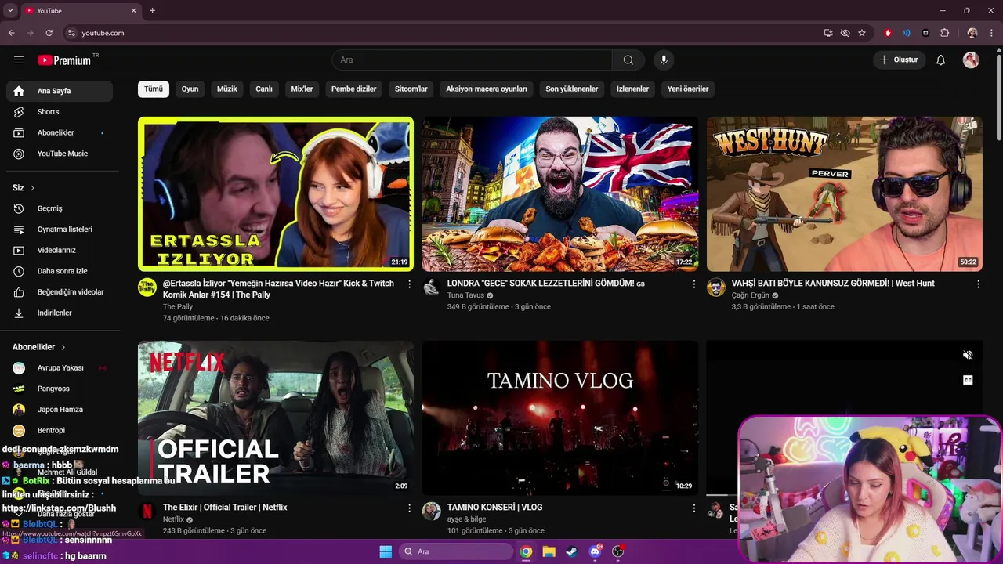Open Bentropi channel subscription
Screen dimensions: 1003x564
(60, 430)
